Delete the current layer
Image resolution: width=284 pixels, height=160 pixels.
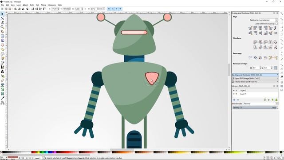coord(238,100)
